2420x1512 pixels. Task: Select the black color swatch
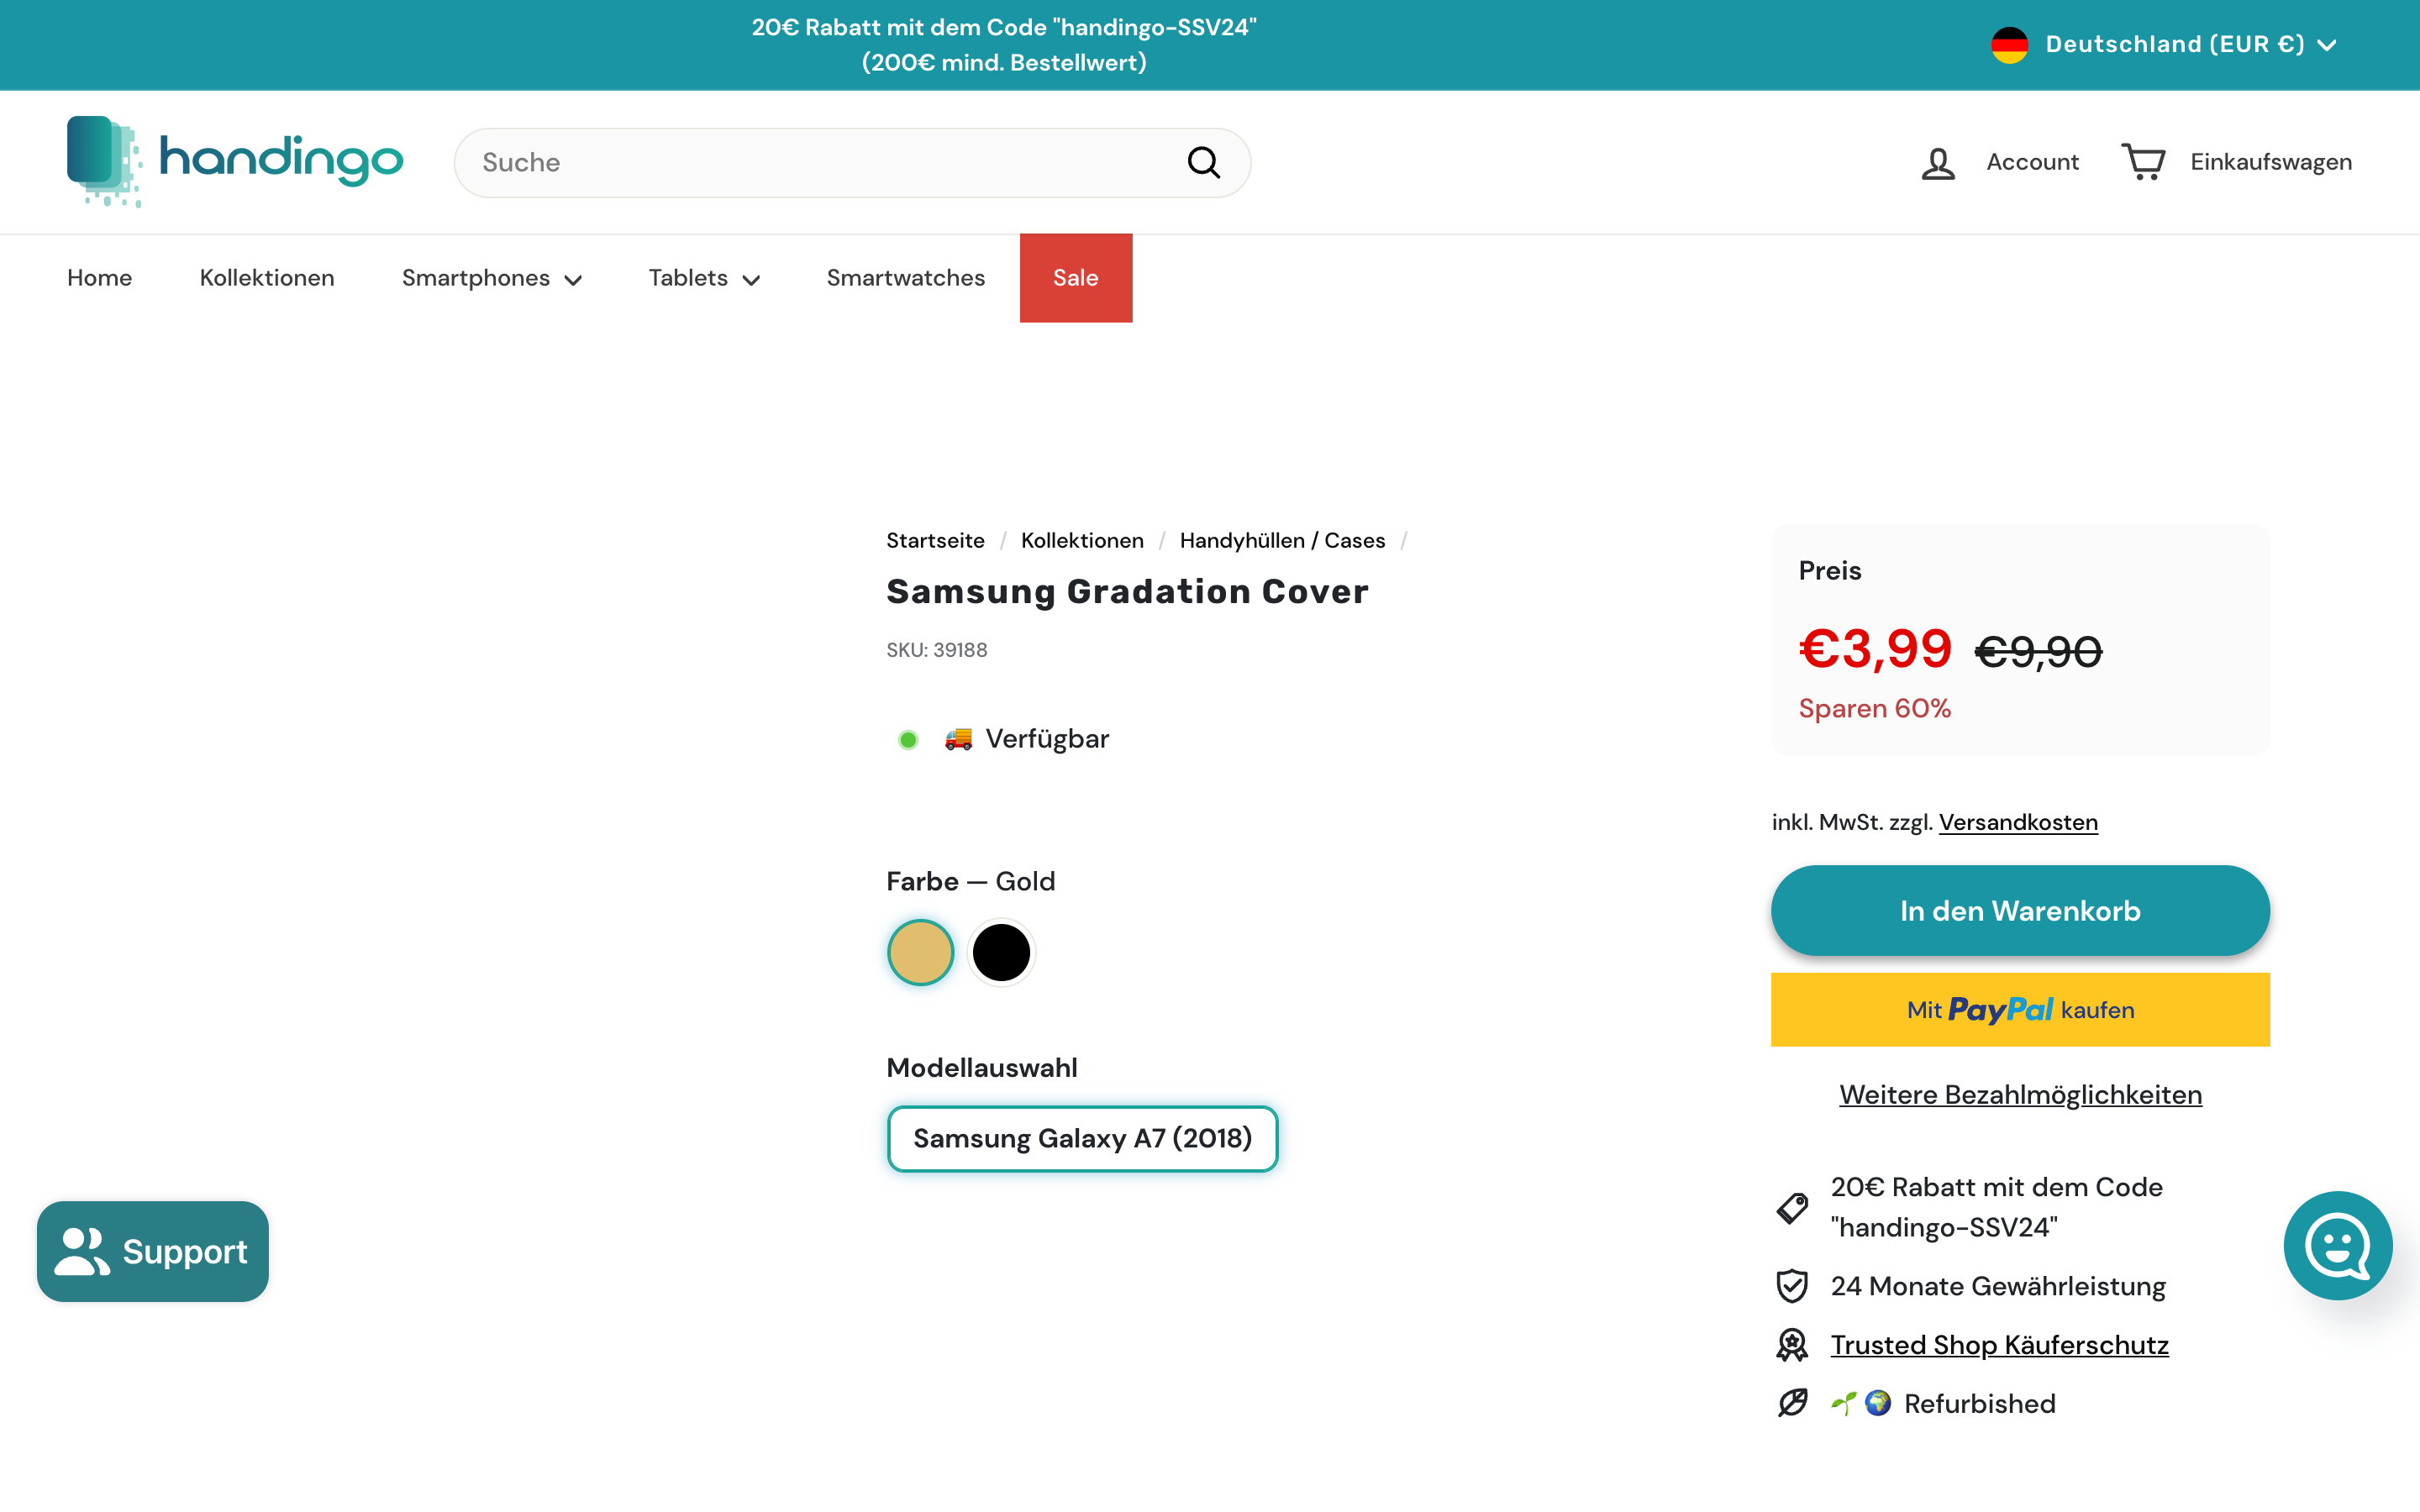(1001, 952)
